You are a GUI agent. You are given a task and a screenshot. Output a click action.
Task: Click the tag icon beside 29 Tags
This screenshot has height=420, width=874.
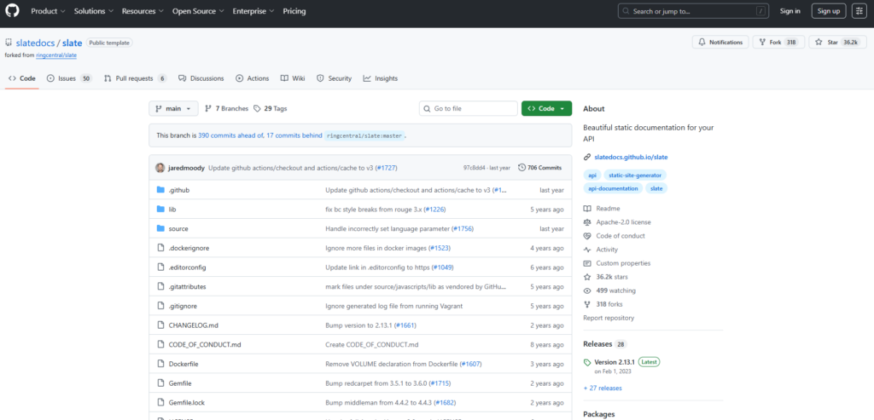tap(257, 109)
